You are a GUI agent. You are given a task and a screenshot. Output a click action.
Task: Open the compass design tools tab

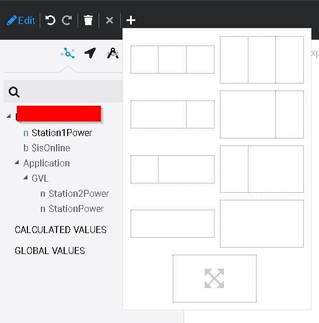(x=113, y=53)
